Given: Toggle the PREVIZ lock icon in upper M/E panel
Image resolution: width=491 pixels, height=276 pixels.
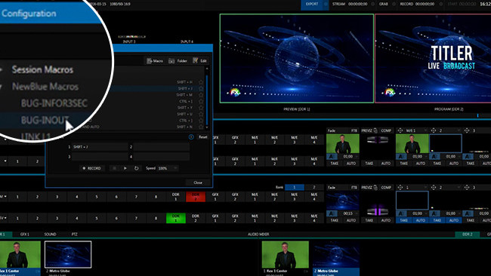Looking at the screenshot, I should coord(375,130).
